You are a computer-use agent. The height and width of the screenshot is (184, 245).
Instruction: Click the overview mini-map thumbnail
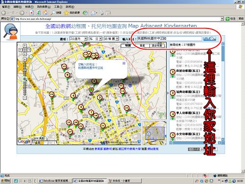(155, 132)
